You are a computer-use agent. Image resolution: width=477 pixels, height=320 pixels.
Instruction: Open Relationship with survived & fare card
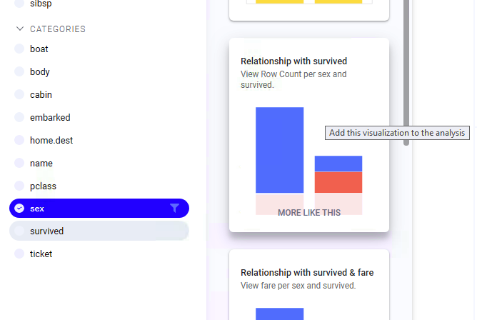point(309,284)
